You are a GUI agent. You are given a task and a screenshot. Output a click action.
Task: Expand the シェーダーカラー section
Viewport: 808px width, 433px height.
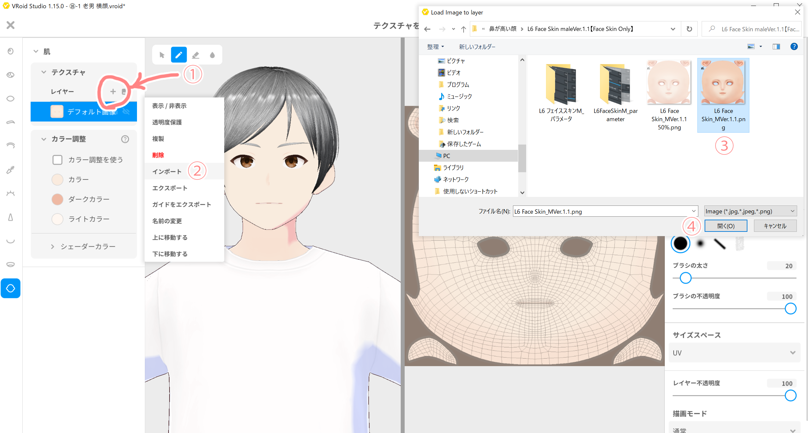[53, 246]
